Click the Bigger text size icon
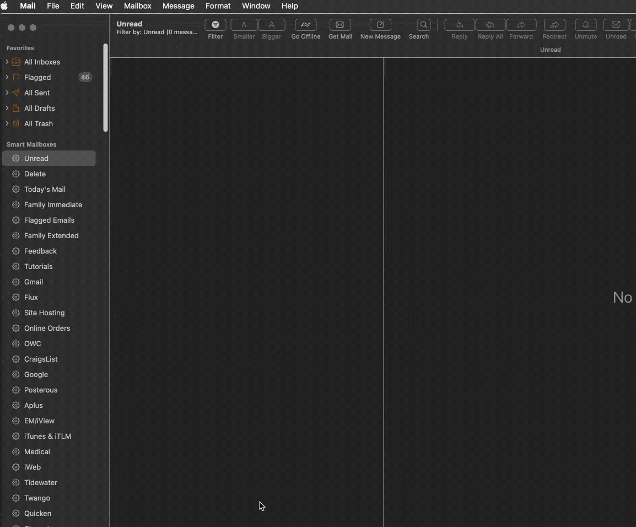This screenshot has width=636, height=527. [271, 25]
